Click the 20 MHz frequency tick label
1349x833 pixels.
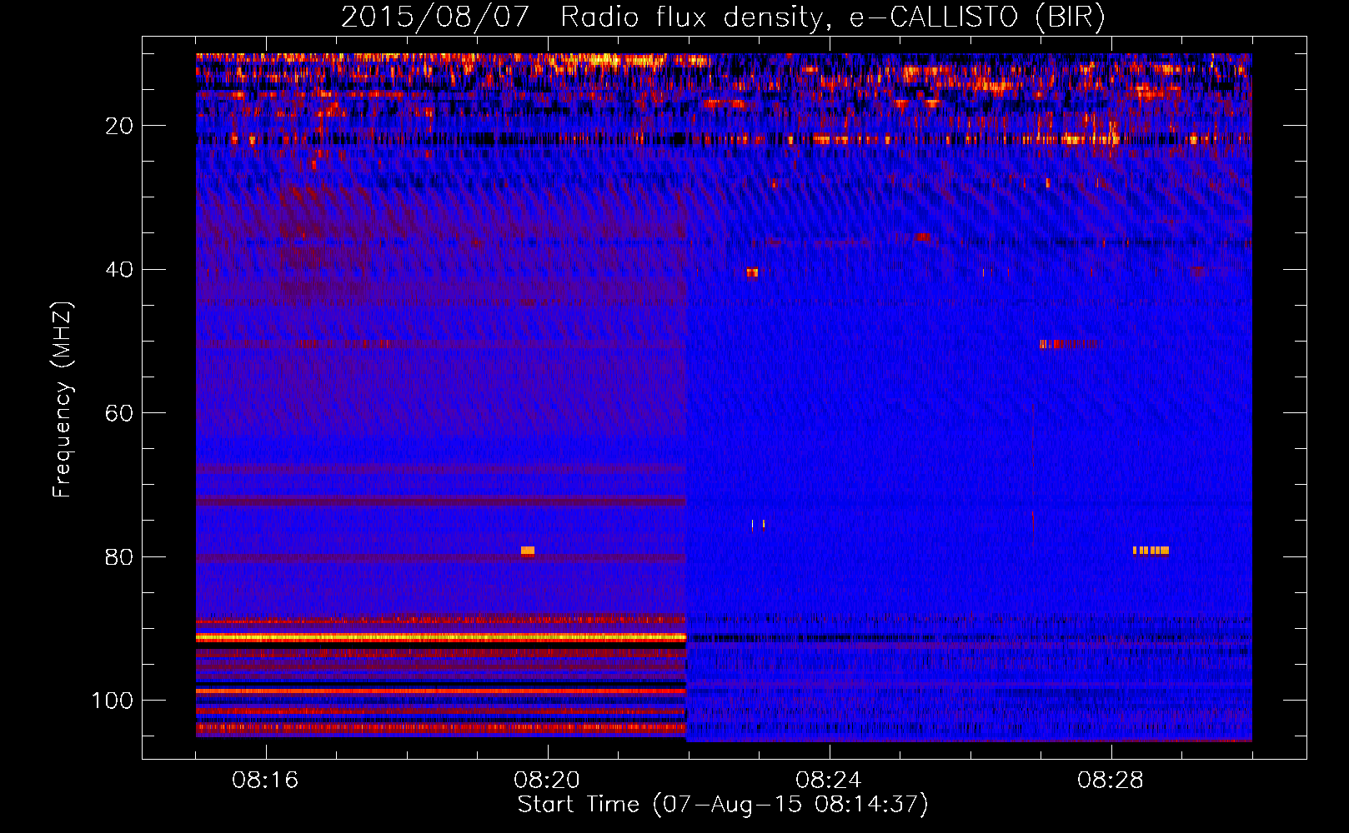click(119, 126)
